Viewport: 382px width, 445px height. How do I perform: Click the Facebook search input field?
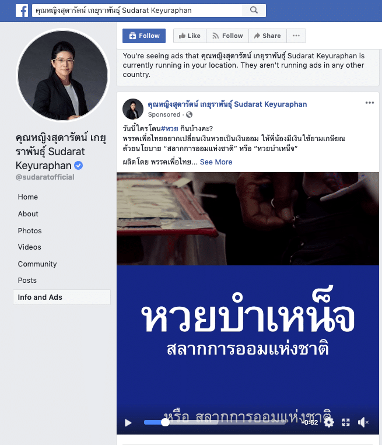(x=137, y=10)
